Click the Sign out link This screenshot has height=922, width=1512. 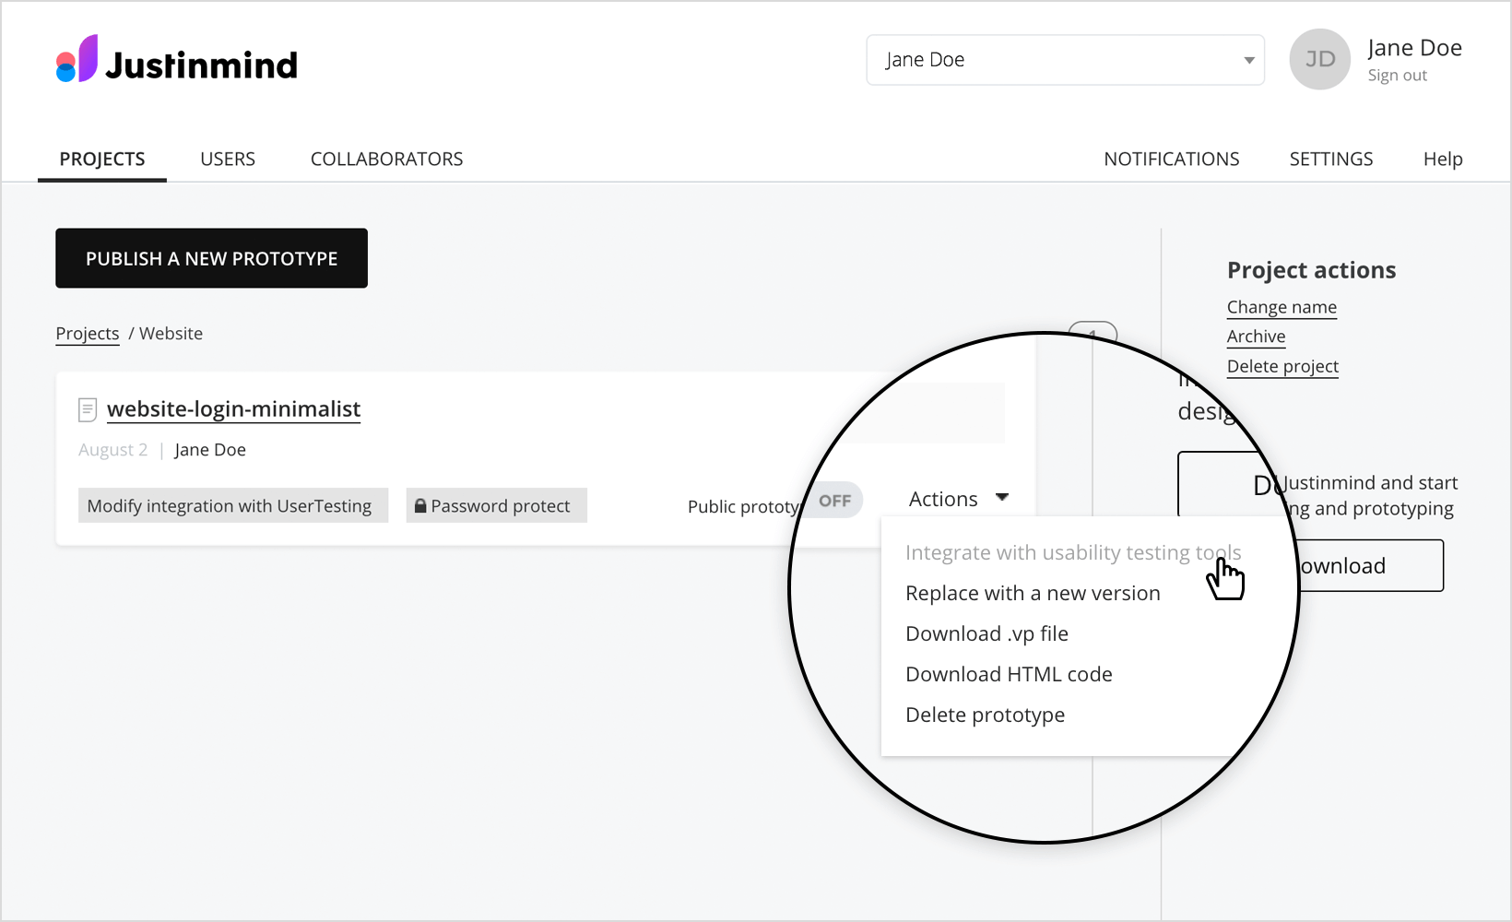point(1397,76)
